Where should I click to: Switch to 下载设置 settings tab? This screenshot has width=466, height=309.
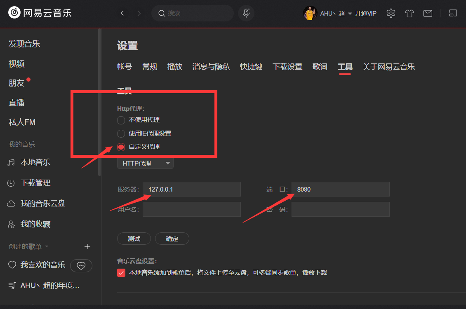click(x=287, y=66)
